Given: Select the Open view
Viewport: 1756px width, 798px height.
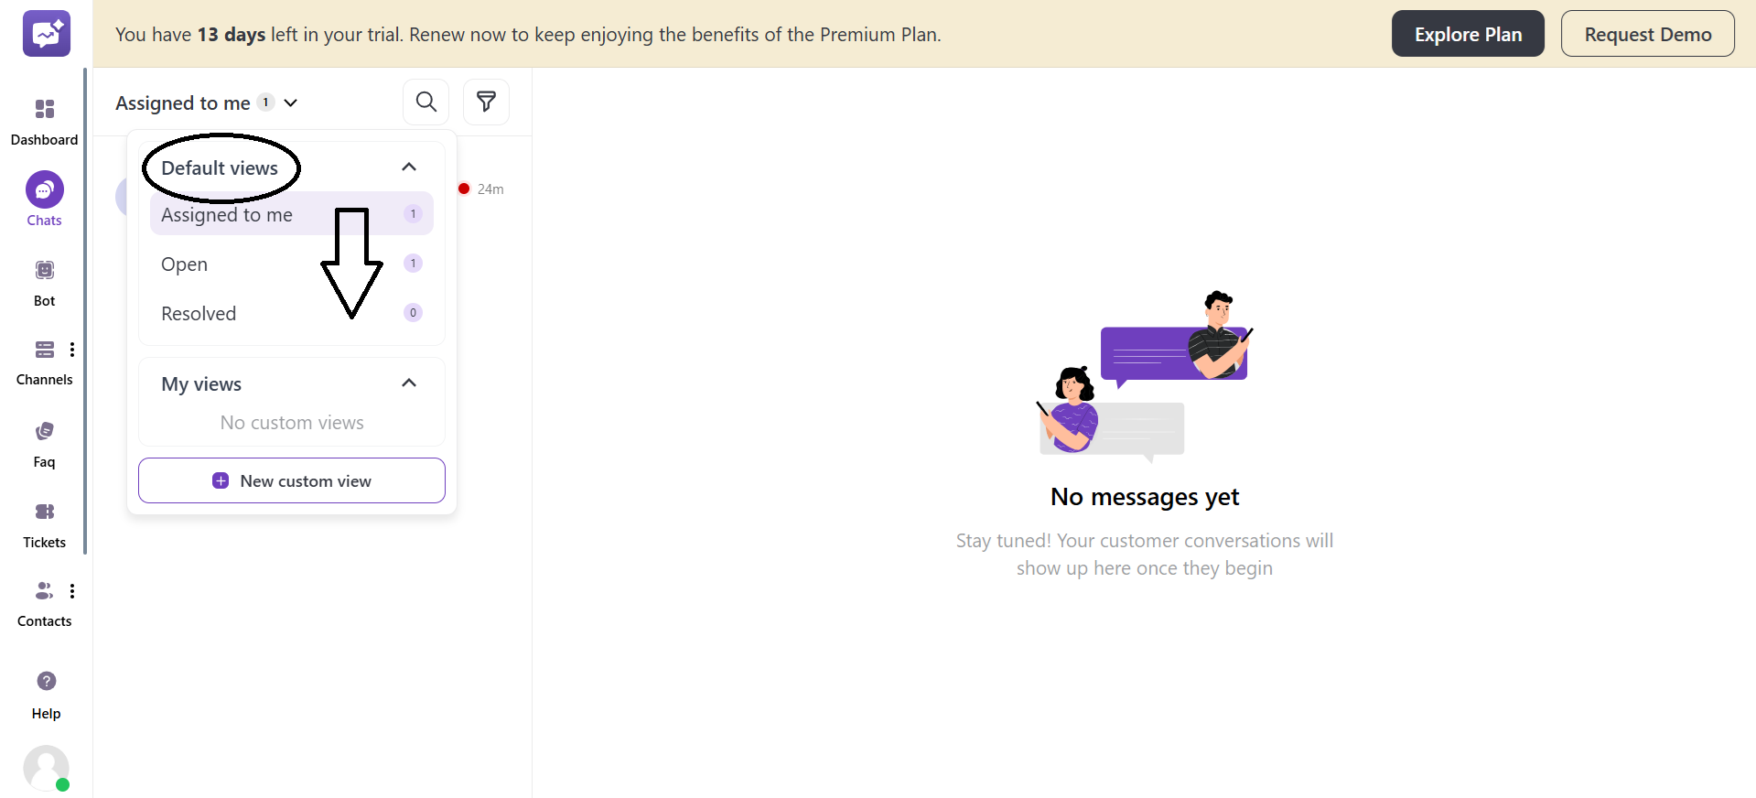Looking at the screenshot, I should tap(185, 264).
